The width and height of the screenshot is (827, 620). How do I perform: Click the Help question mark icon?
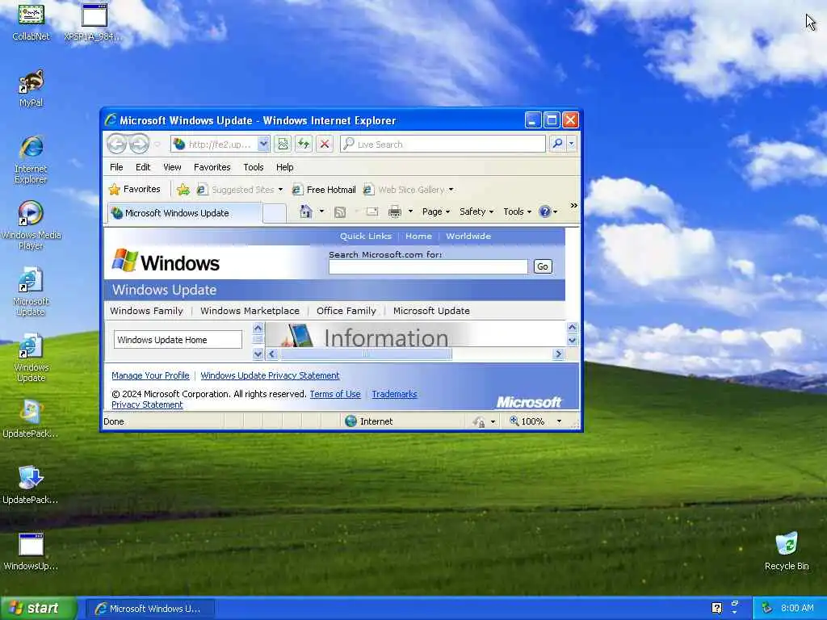click(545, 212)
